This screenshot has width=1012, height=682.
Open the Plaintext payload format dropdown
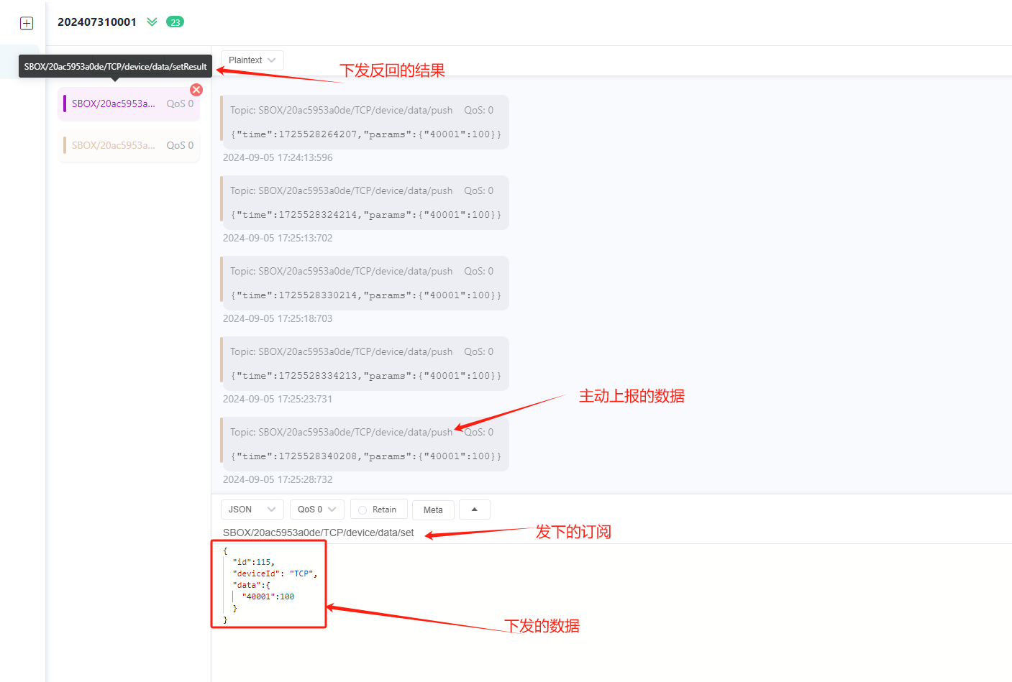[x=251, y=60]
